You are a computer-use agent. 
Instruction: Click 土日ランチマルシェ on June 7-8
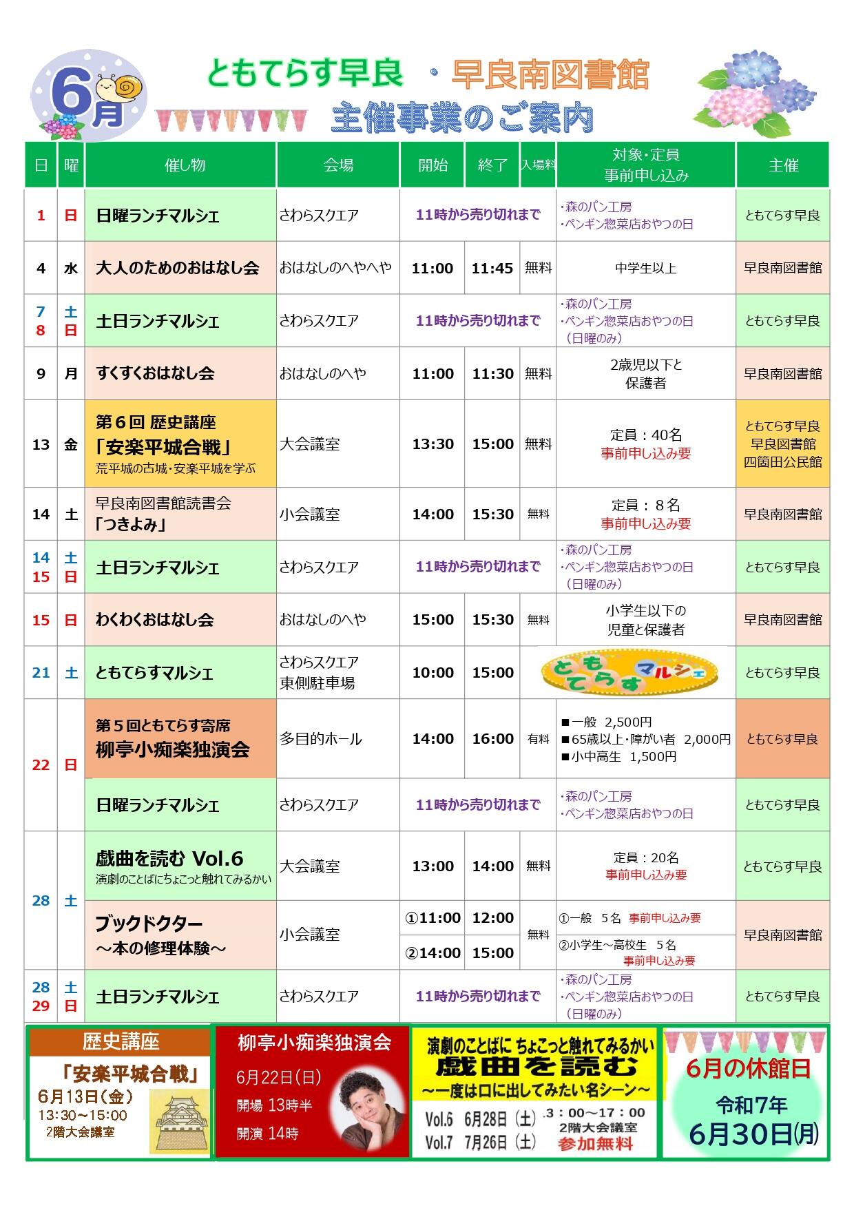180,320
